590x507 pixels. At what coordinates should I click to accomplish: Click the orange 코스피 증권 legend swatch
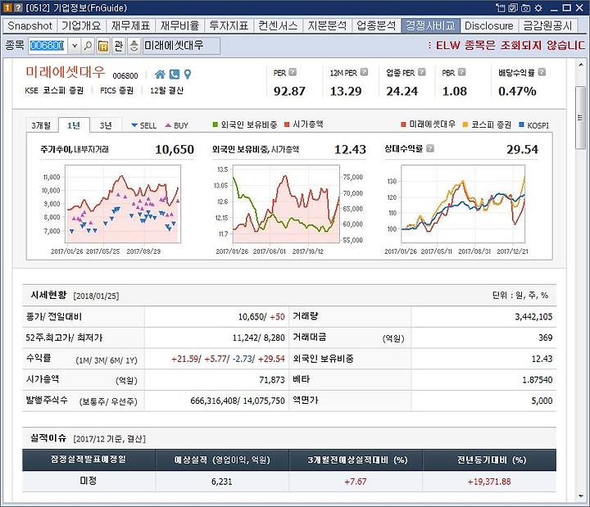coord(465,124)
